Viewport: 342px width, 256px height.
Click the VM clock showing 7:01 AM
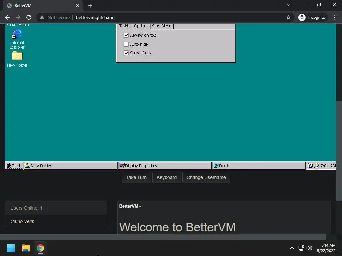click(328, 166)
